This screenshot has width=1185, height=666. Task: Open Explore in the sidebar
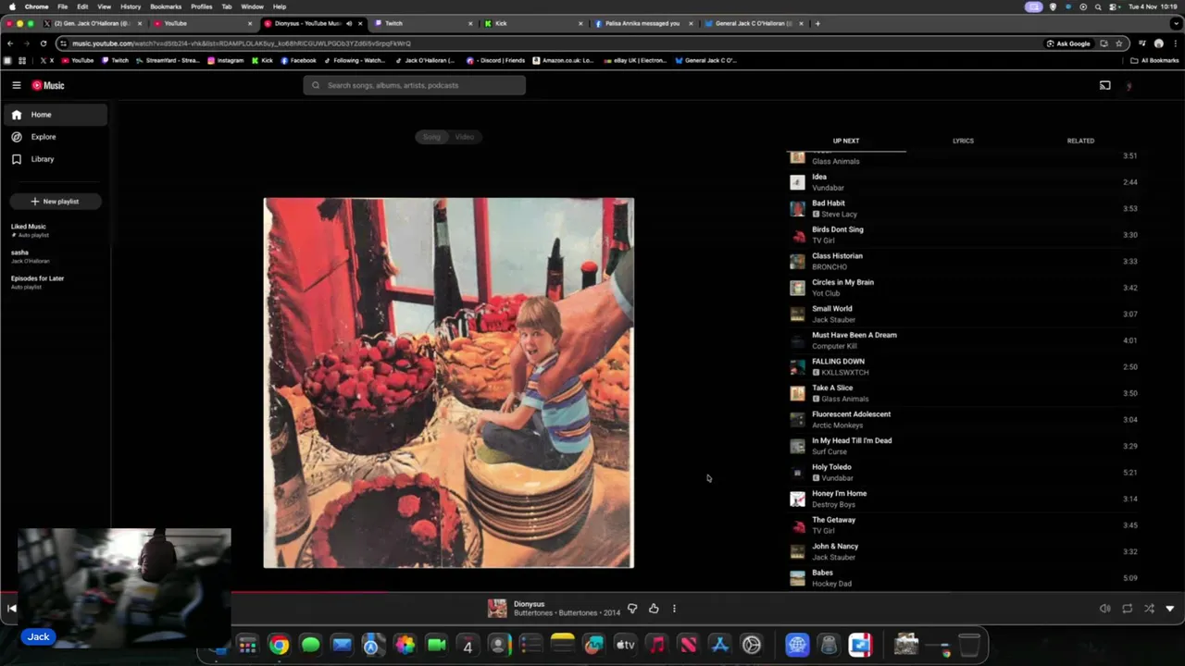coord(56,137)
